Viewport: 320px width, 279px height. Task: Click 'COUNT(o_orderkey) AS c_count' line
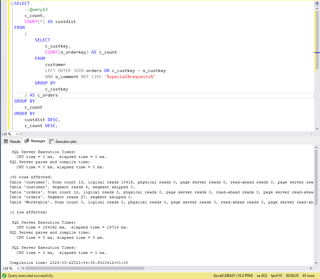point(81,52)
